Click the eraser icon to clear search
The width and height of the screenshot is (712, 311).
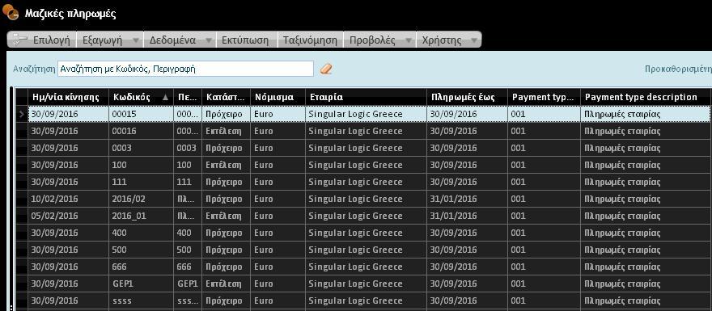click(326, 69)
